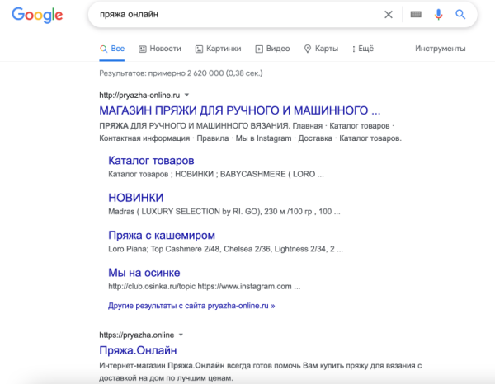Open НОВИНКИ sitelink
The image size is (495, 384).
136,198
